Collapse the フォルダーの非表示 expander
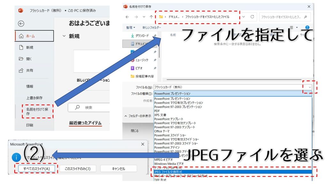This screenshot has width=327, height=184. pyautogui.click(x=138, y=116)
